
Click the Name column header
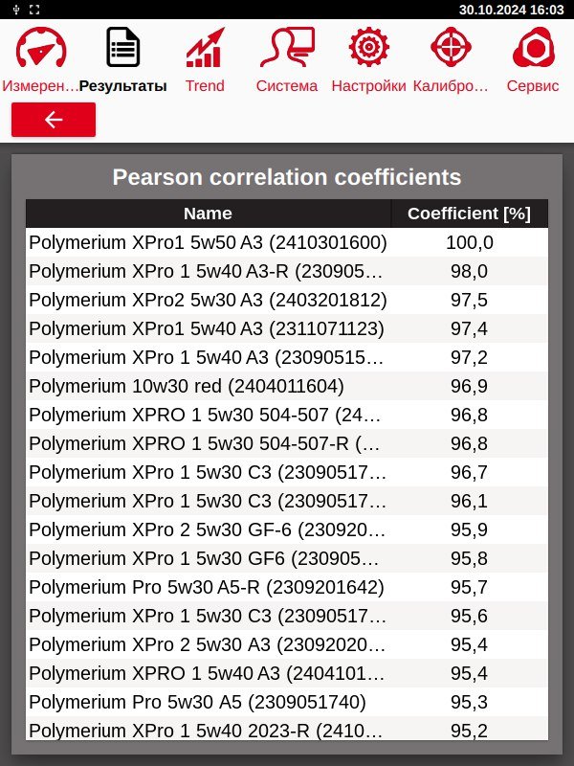point(209,214)
